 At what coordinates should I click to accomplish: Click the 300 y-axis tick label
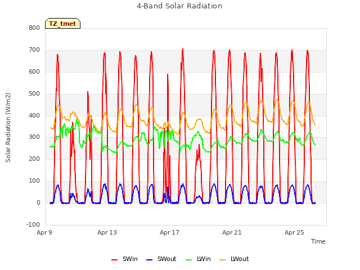(34, 137)
